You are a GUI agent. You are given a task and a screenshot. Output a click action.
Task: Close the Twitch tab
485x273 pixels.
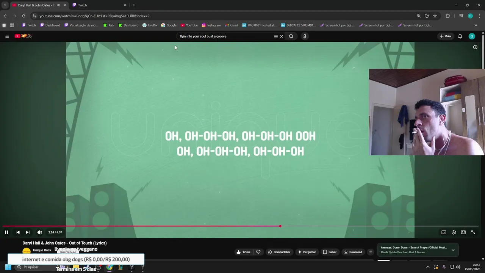point(125,5)
